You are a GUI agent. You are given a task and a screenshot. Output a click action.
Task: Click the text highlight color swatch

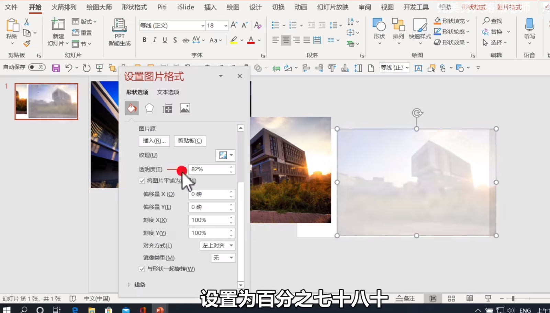click(234, 40)
